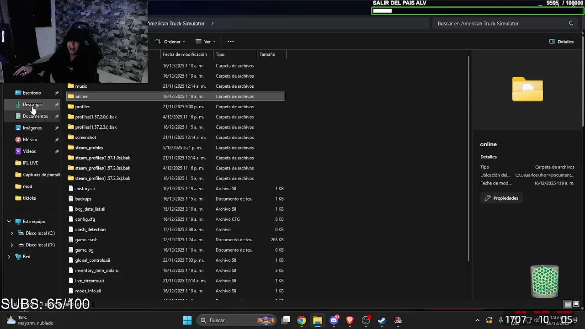585x329 pixels.
Task: Click the search magnifier icon in Explorer
Action: (571, 23)
